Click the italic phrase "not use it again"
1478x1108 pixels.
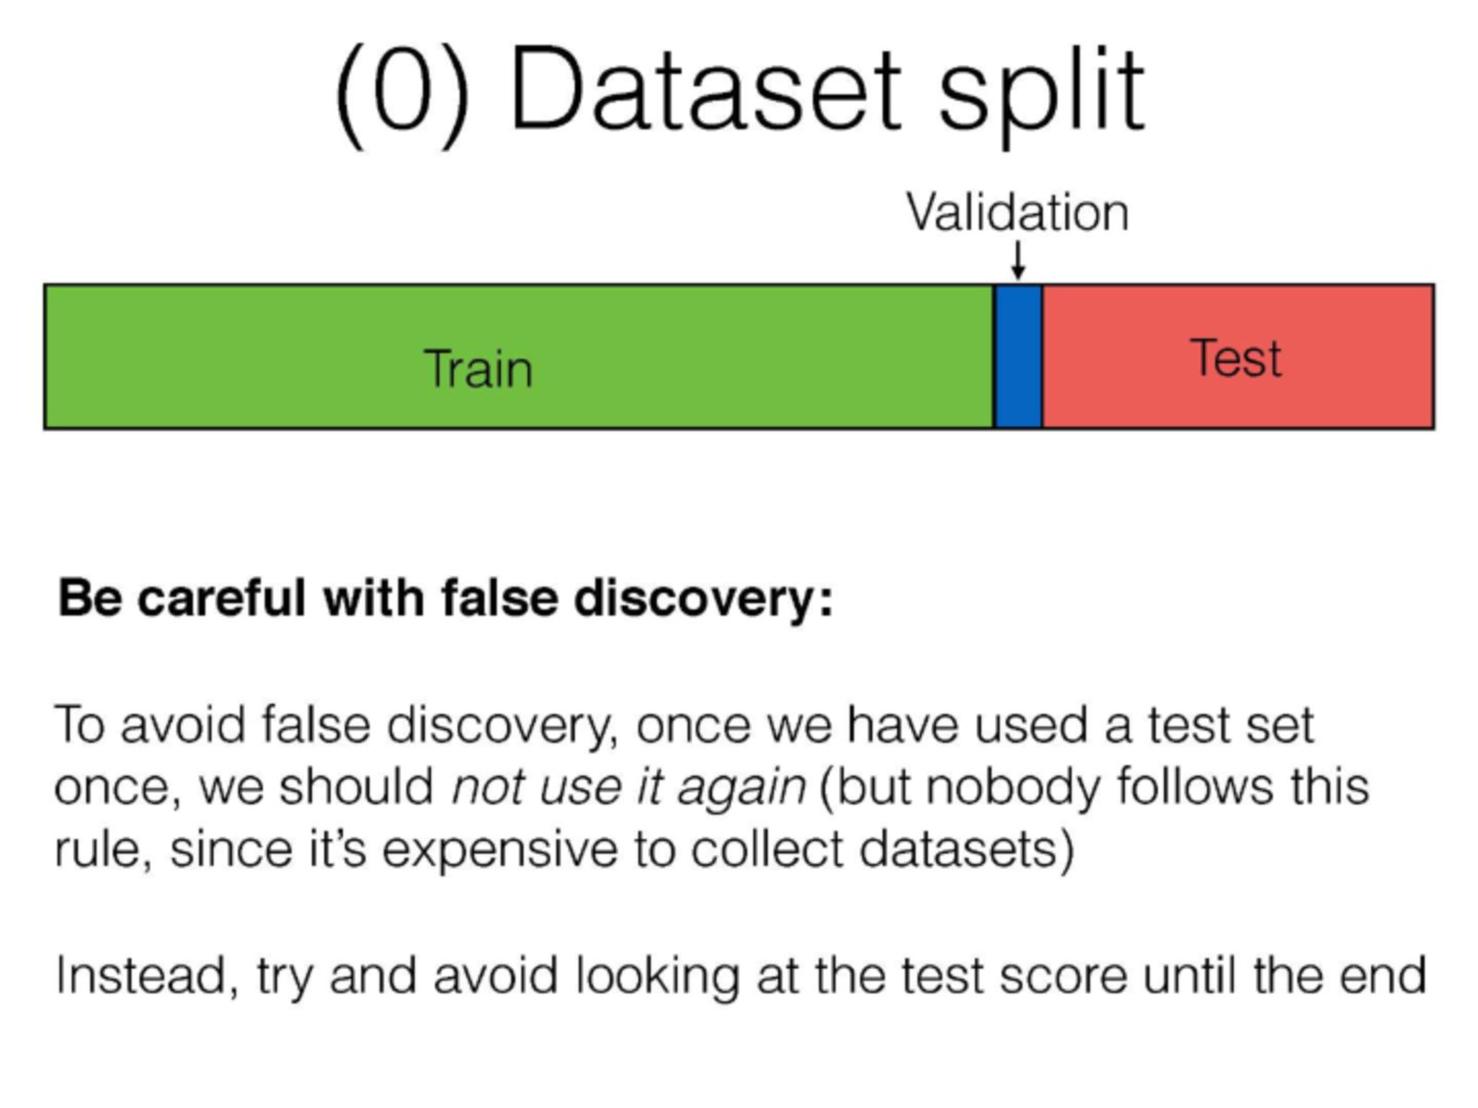(628, 788)
